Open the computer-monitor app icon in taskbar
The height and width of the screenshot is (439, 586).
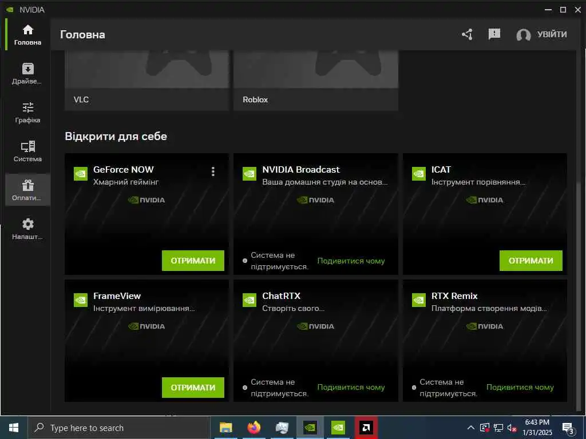click(282, 428)
